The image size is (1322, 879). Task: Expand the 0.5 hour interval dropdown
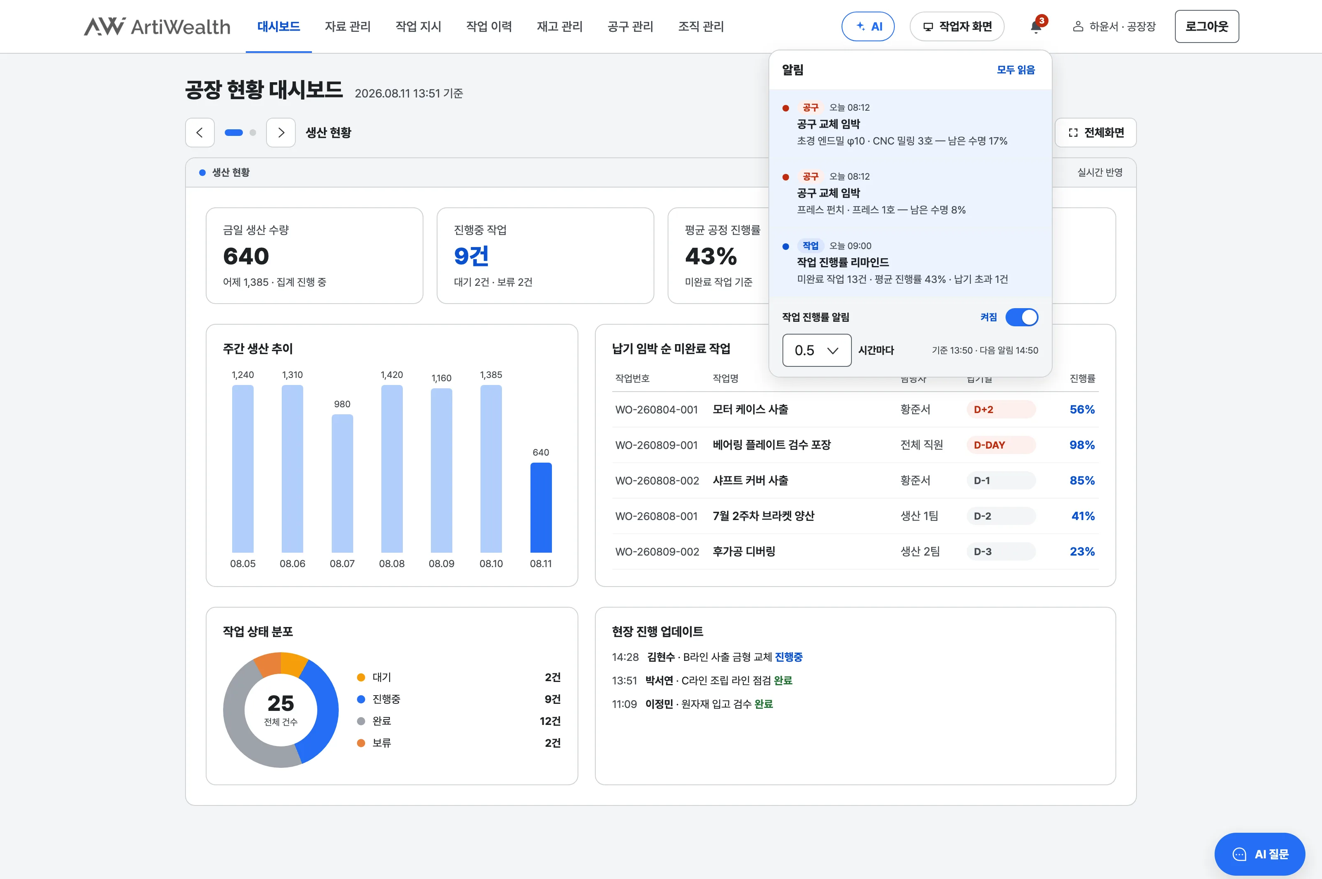(816, 350)
